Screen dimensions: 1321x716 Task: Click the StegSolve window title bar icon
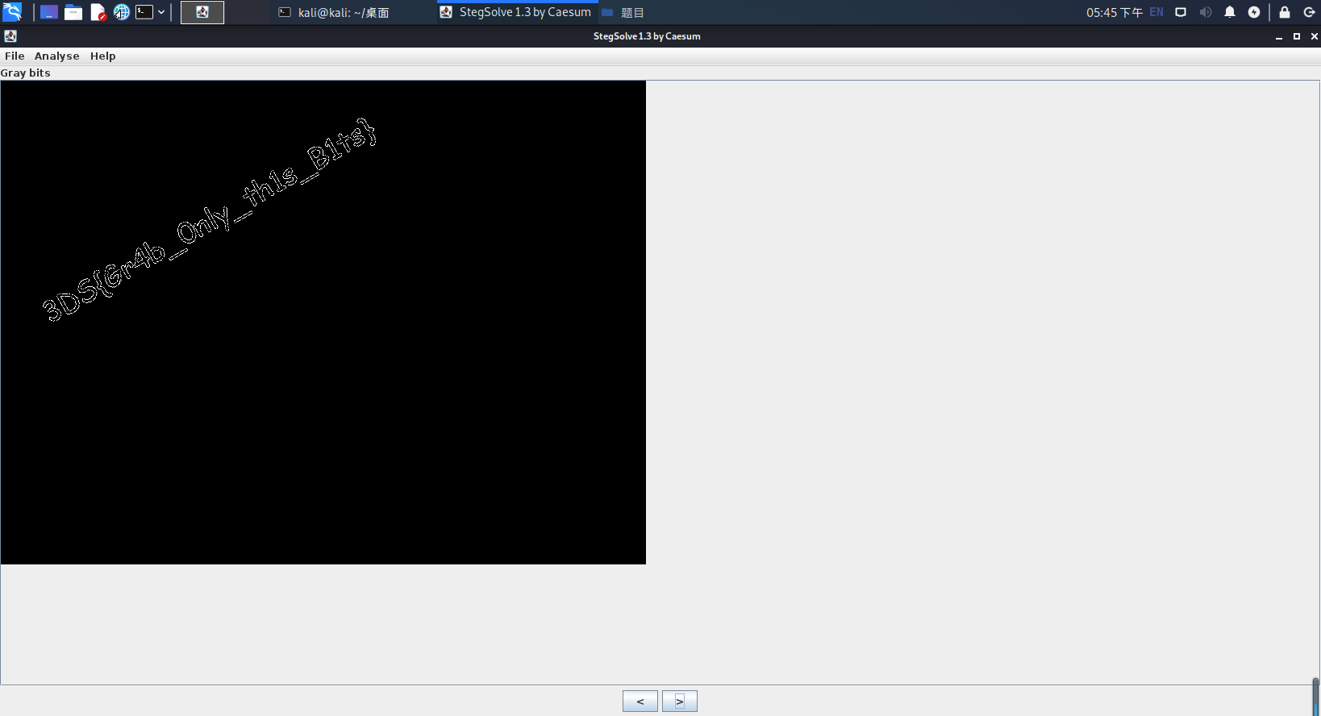click(10, 36)
